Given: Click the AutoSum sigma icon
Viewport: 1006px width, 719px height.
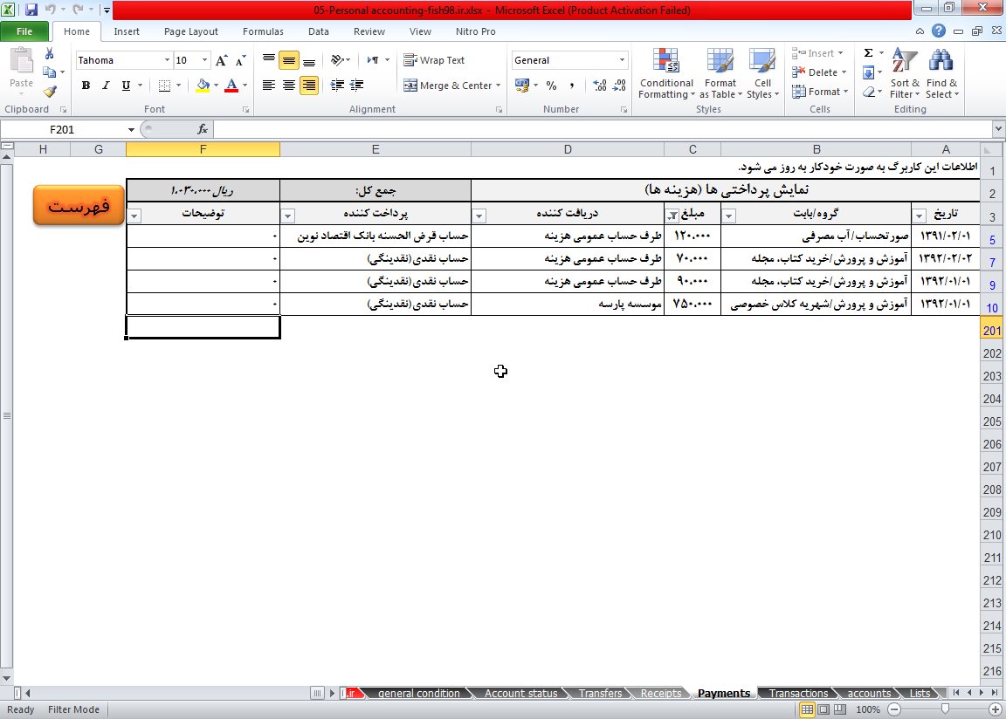Looking at the screenshot, I should click(868, 53).
